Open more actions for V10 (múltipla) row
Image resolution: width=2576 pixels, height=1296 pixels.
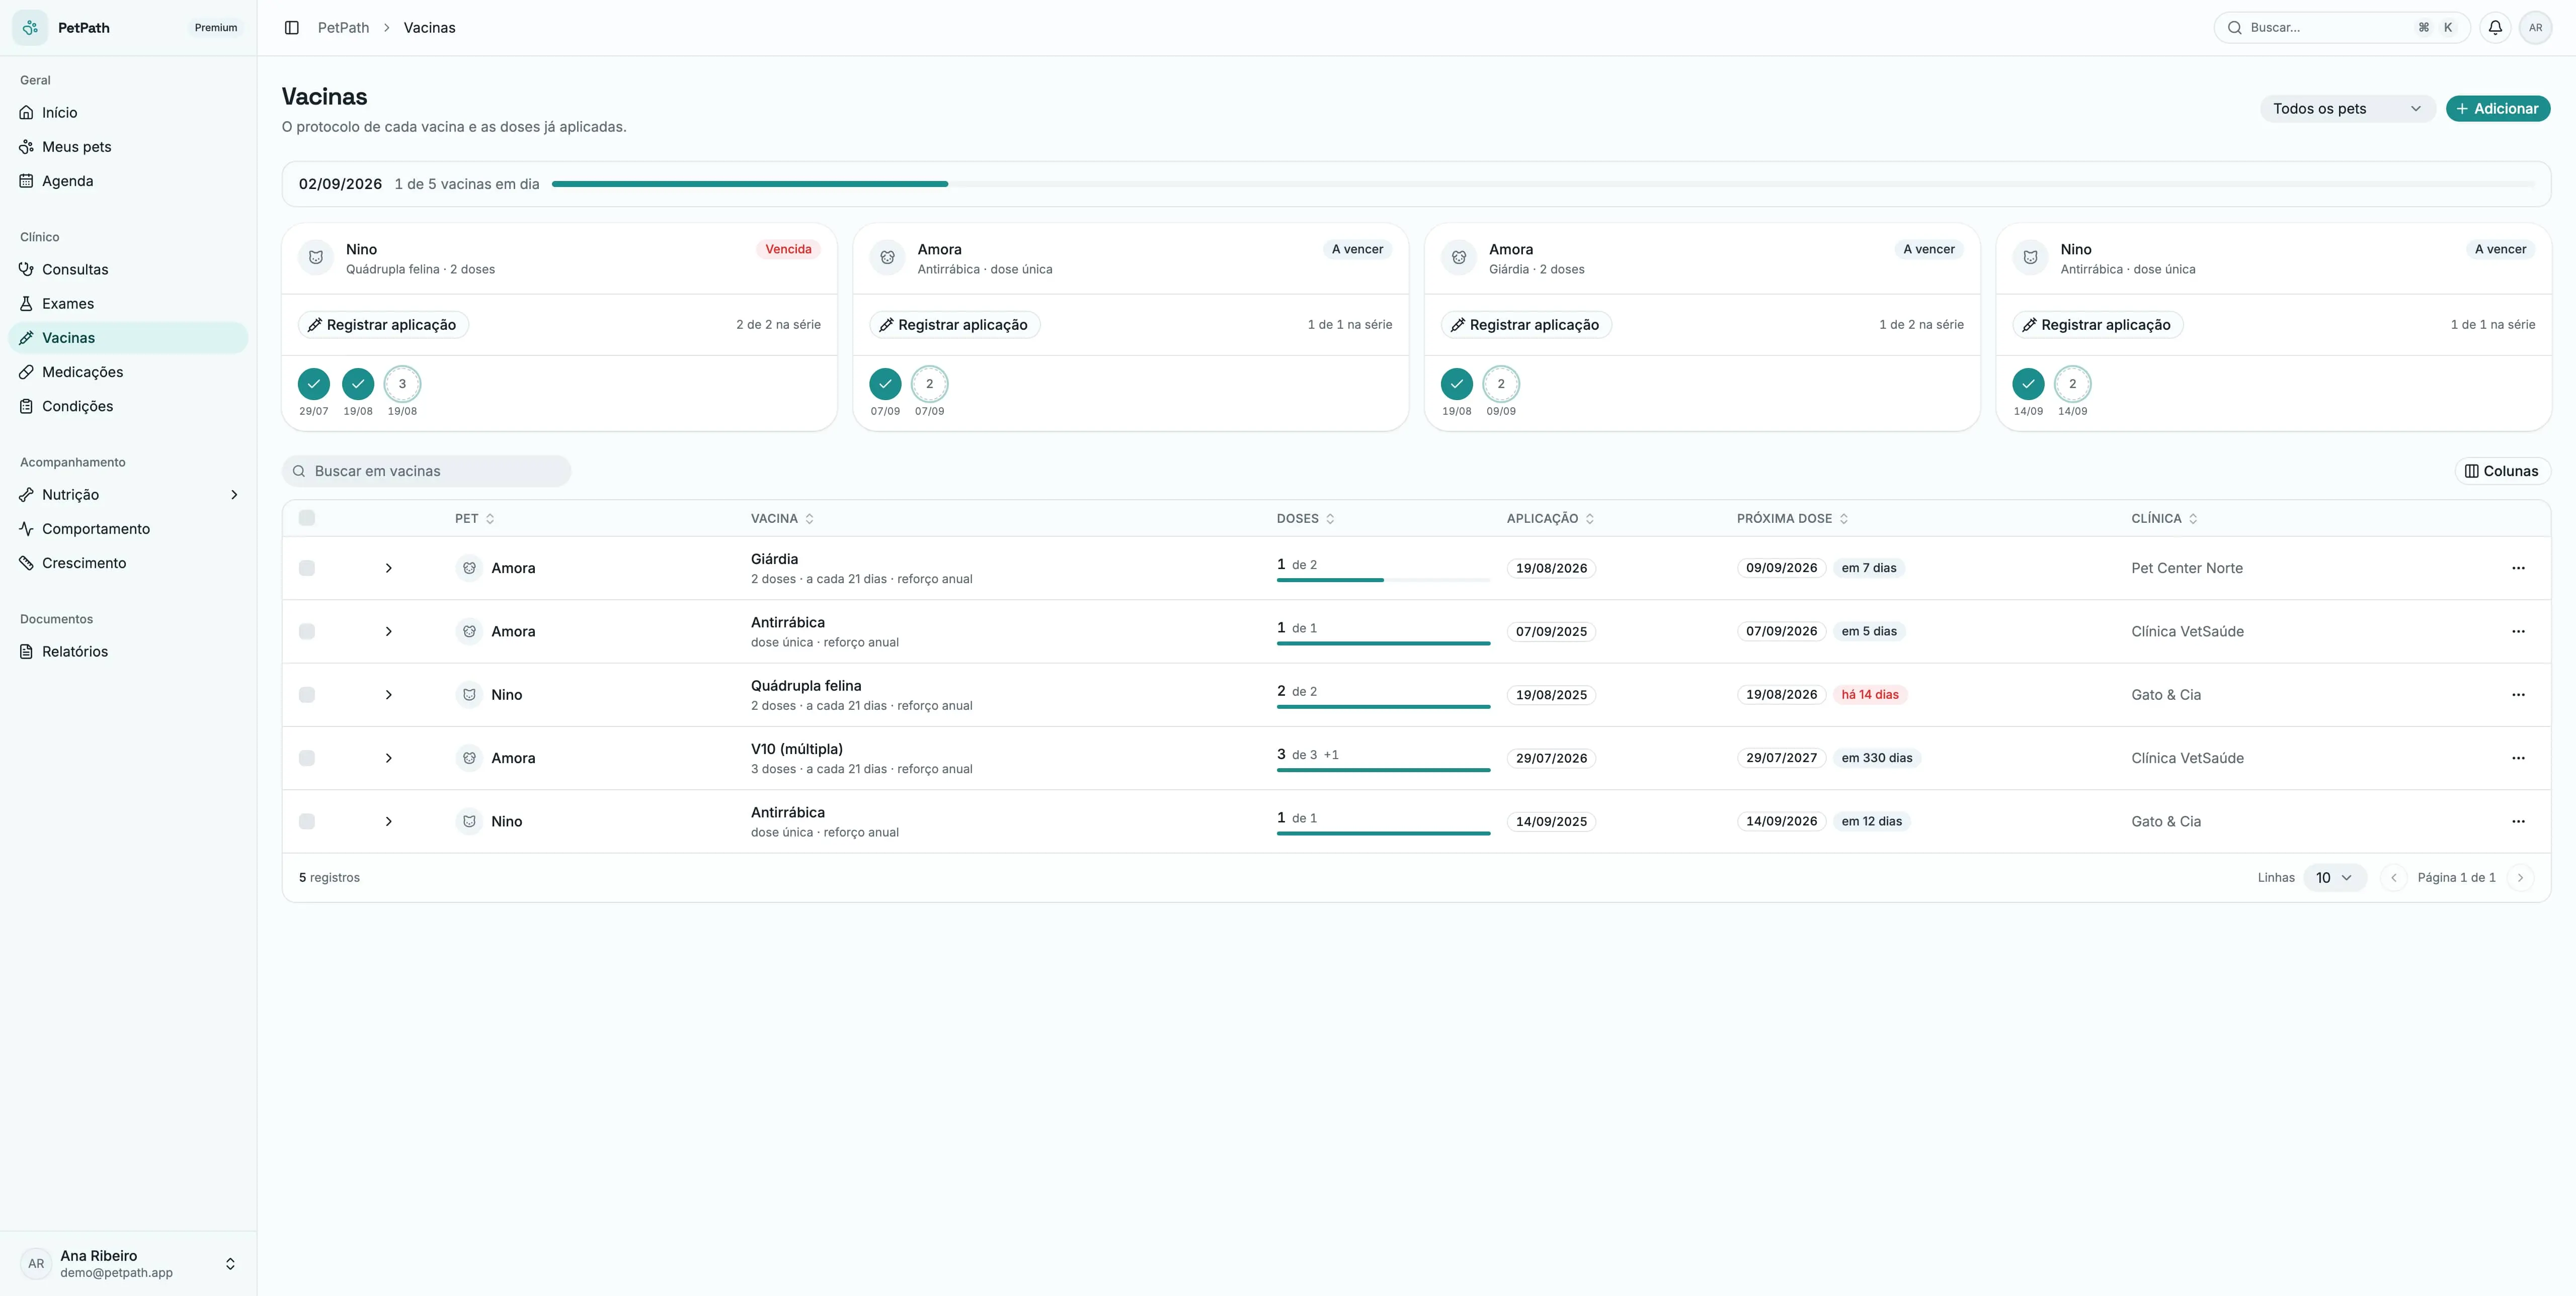click(2518, 759)
